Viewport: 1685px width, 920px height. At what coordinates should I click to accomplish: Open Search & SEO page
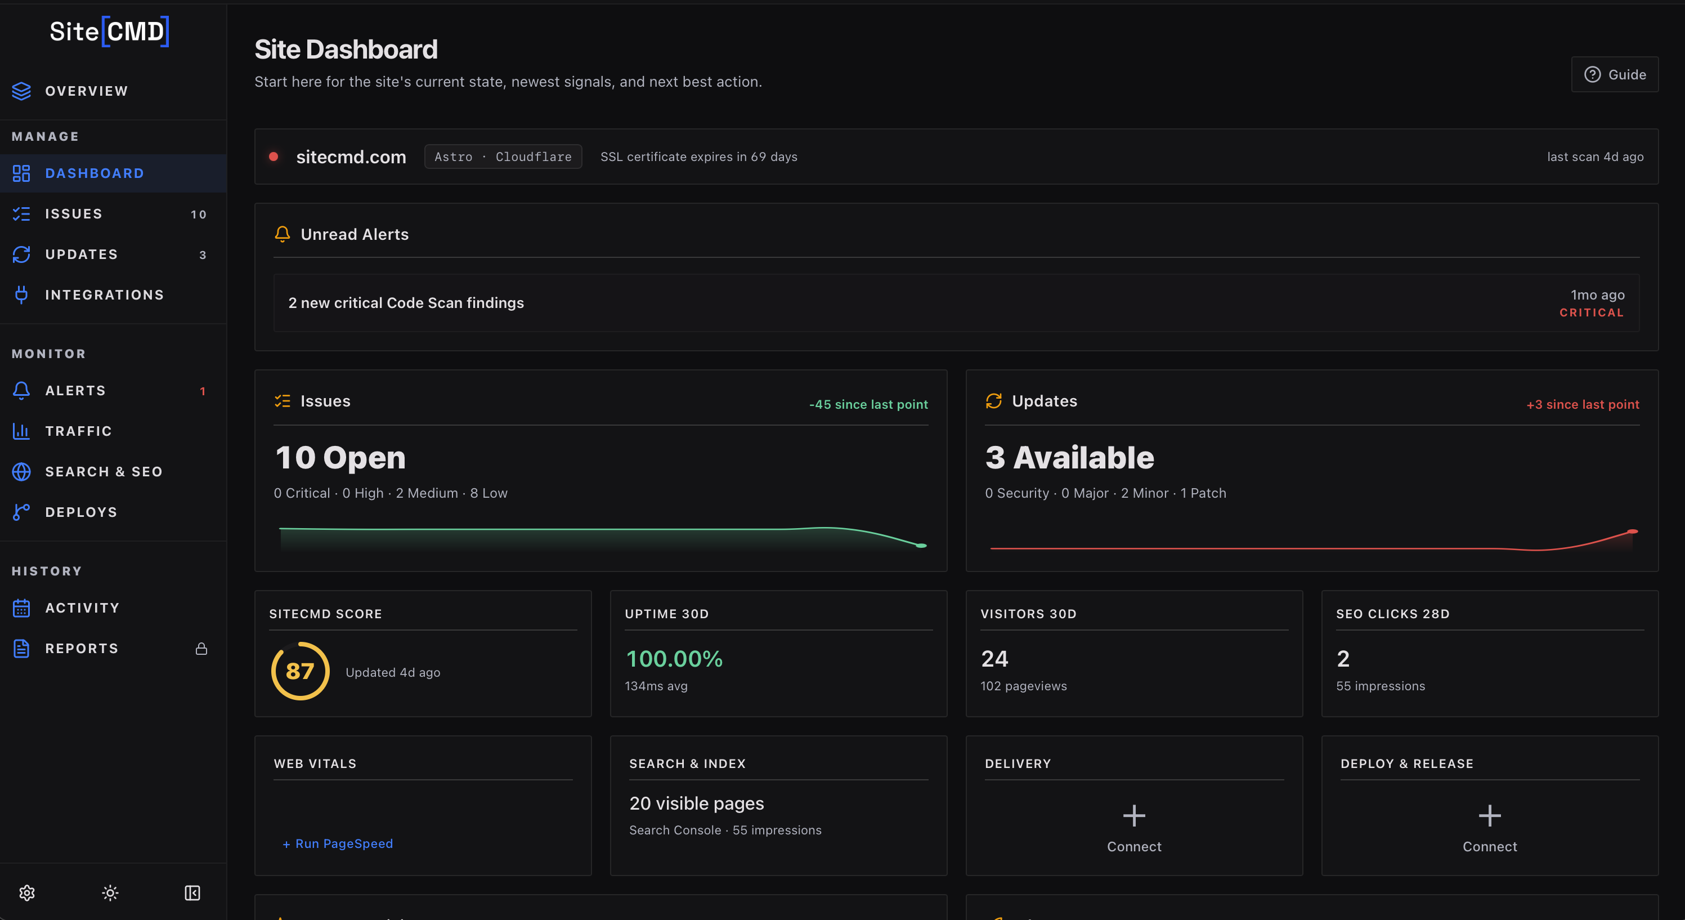coord(113,472)
